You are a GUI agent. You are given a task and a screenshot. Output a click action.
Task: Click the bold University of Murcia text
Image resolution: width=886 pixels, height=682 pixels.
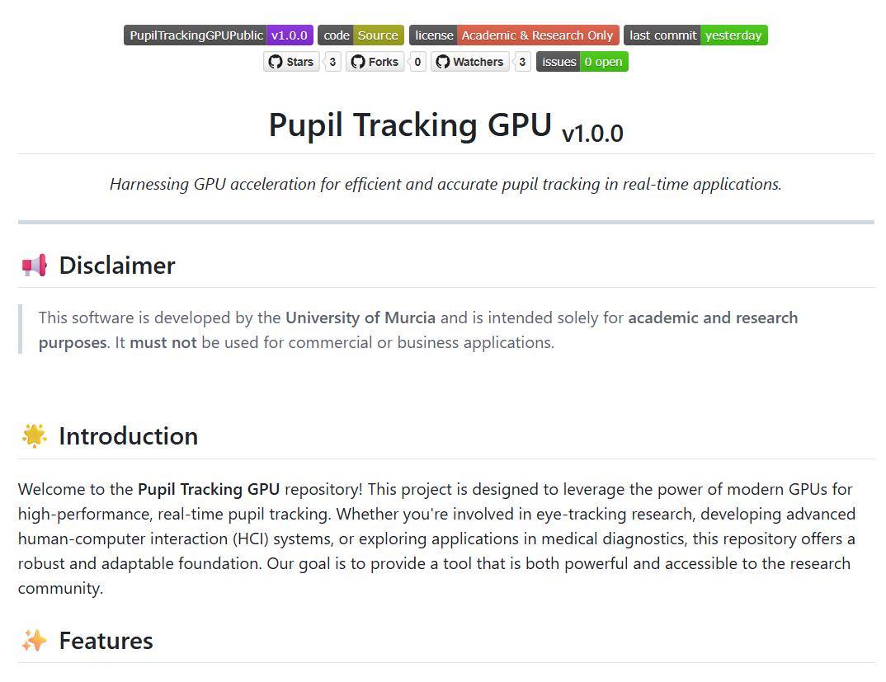pyautogui.click(x=361, y=317)
